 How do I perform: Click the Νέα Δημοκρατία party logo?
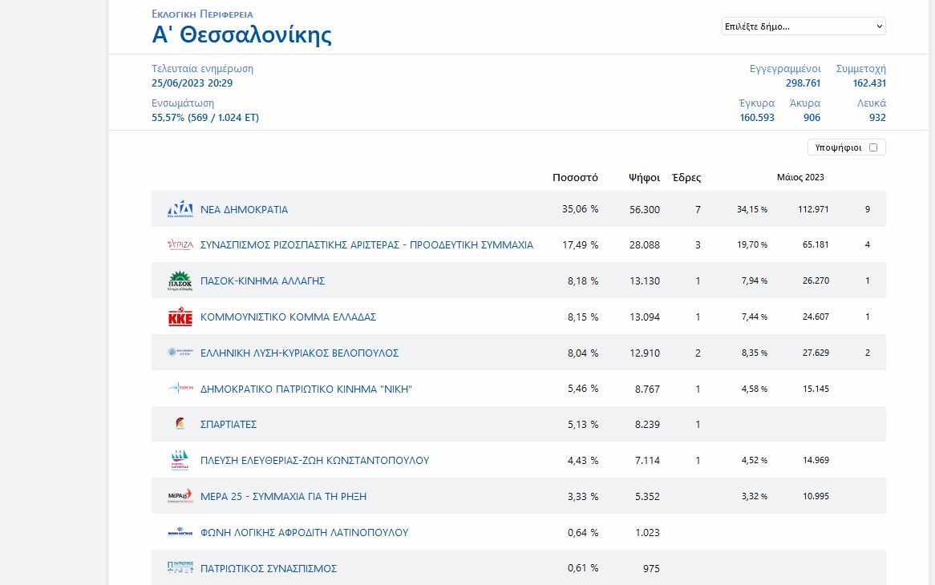(x=180, y=209)
